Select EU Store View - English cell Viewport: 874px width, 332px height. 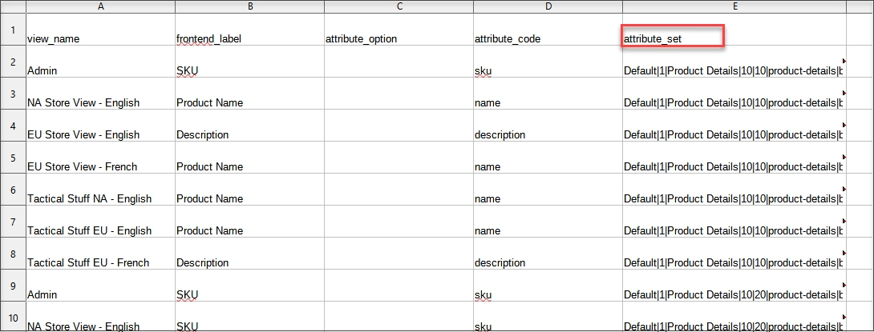click(x=100, y=125)
